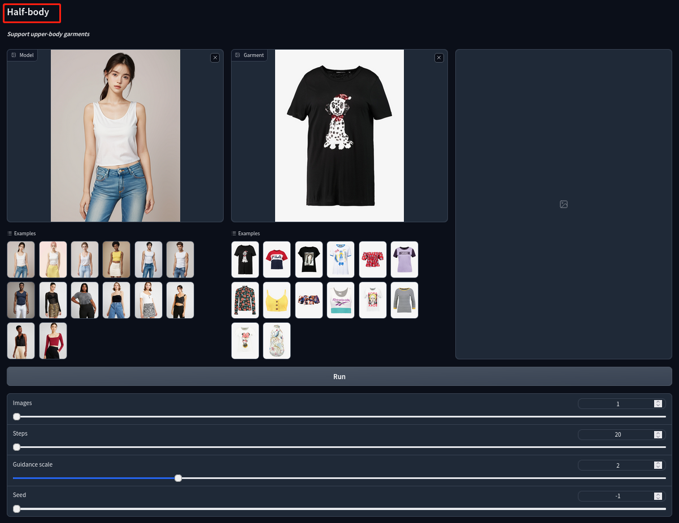Viewport: 679px width, 523px height.
Task: Click the Steps value field showing 20
Action: tap(622, 434)
